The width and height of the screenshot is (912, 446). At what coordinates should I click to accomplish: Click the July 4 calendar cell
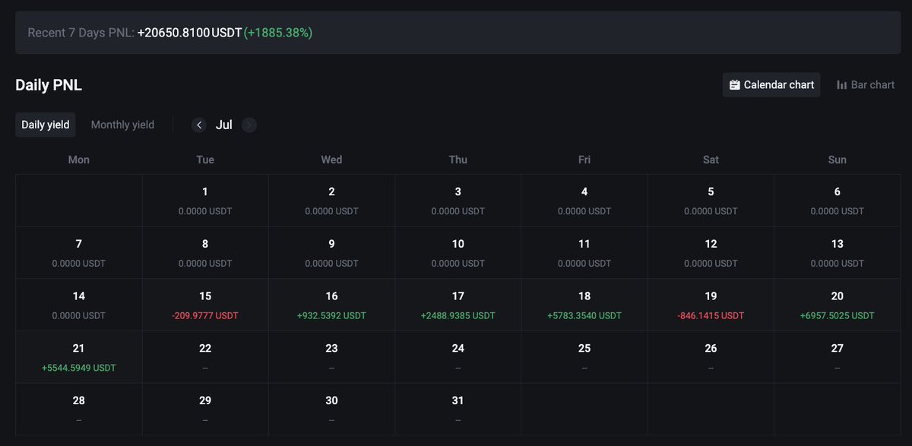point(584,201)
